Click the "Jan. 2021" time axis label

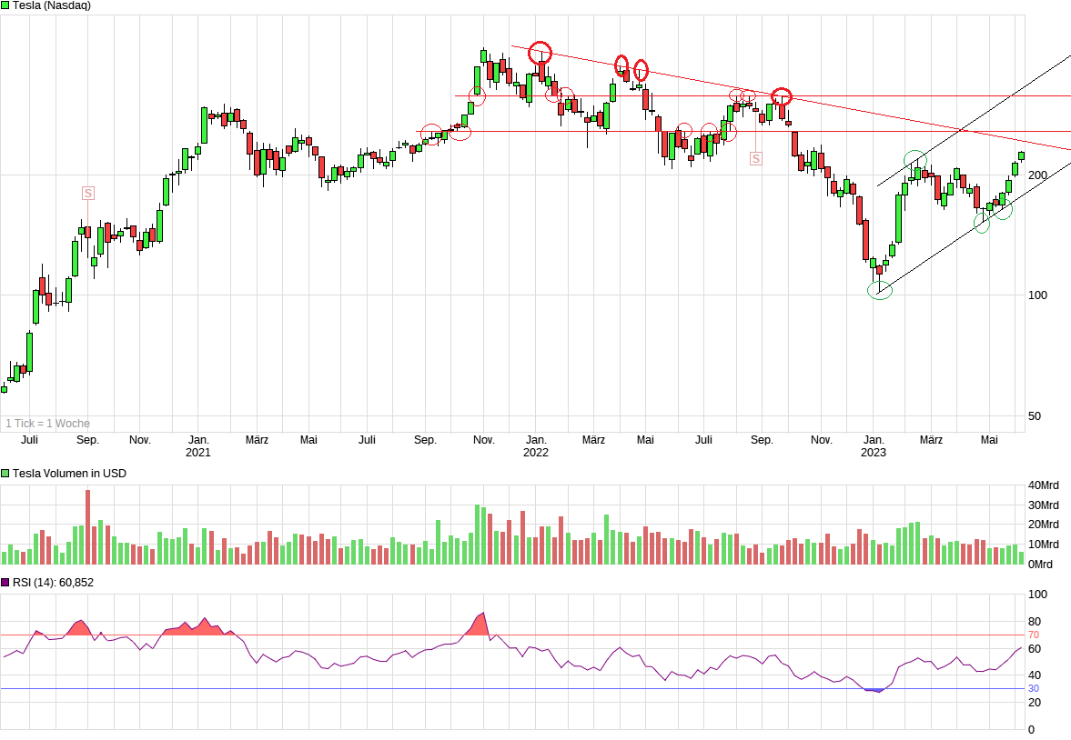tap(198, 445)
